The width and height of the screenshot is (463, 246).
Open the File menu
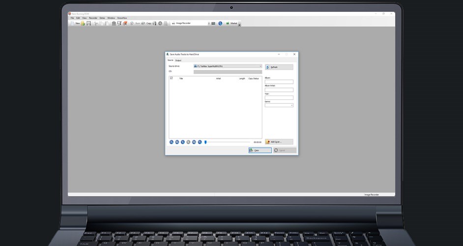(x=72, y=18)
